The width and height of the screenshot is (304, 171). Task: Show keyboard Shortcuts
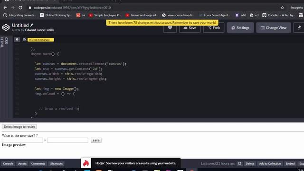point(57,163)
